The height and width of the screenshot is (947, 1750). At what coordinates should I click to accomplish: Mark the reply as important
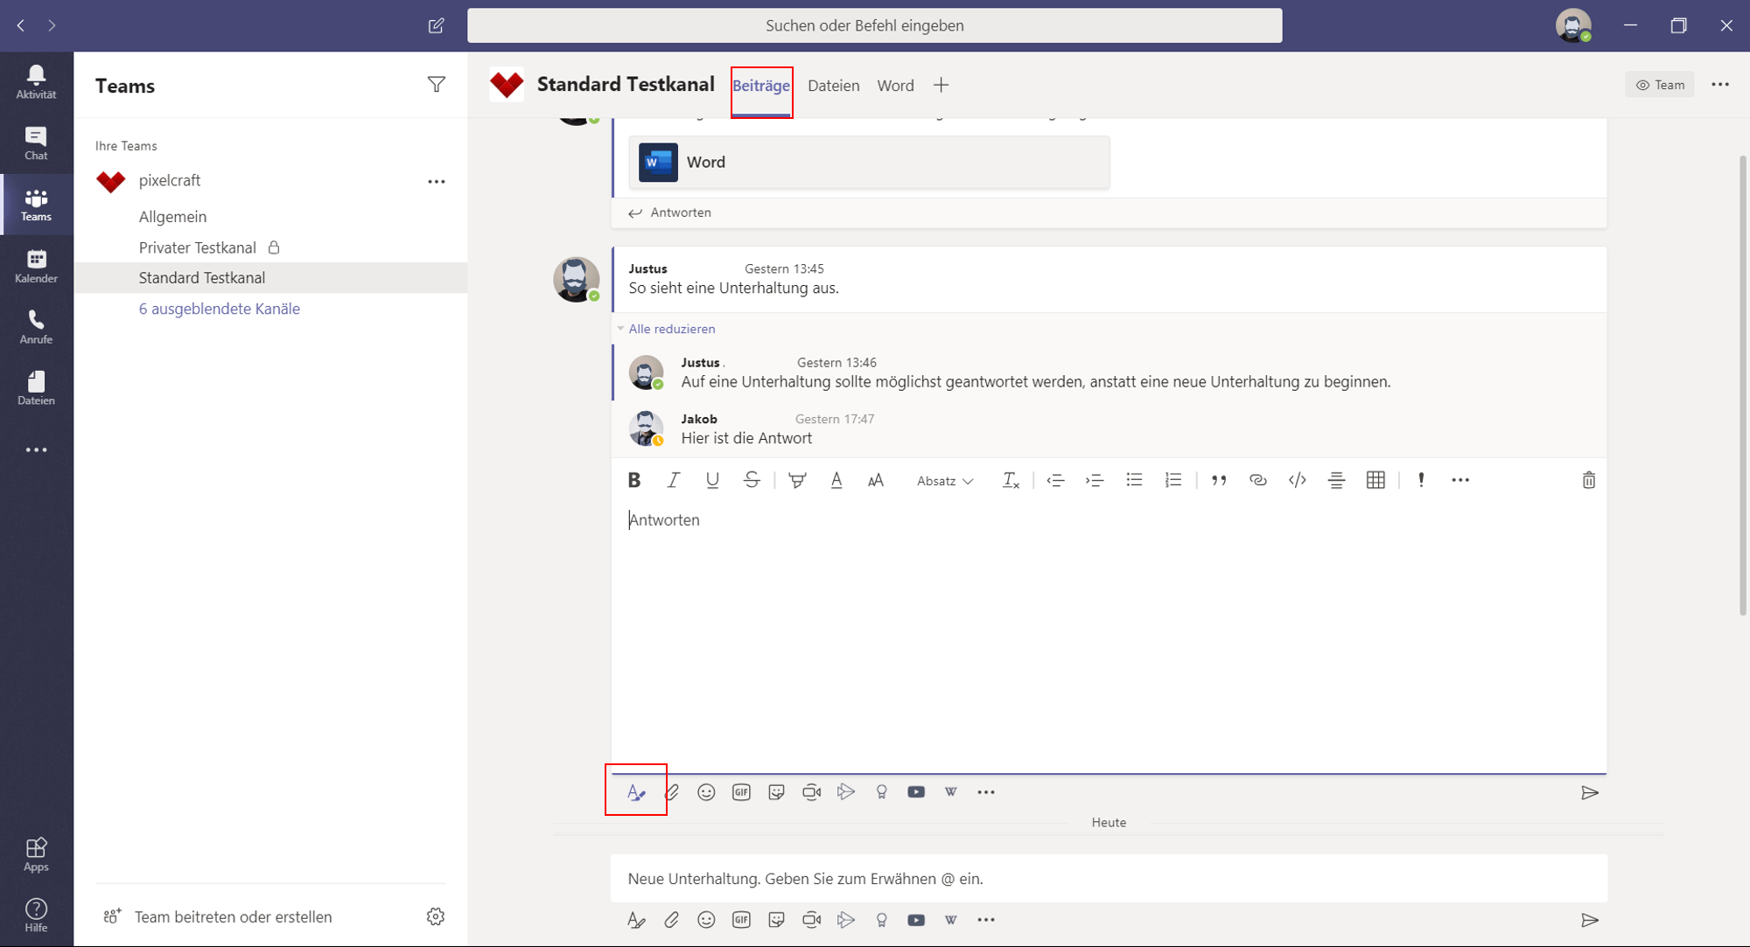1421,480
